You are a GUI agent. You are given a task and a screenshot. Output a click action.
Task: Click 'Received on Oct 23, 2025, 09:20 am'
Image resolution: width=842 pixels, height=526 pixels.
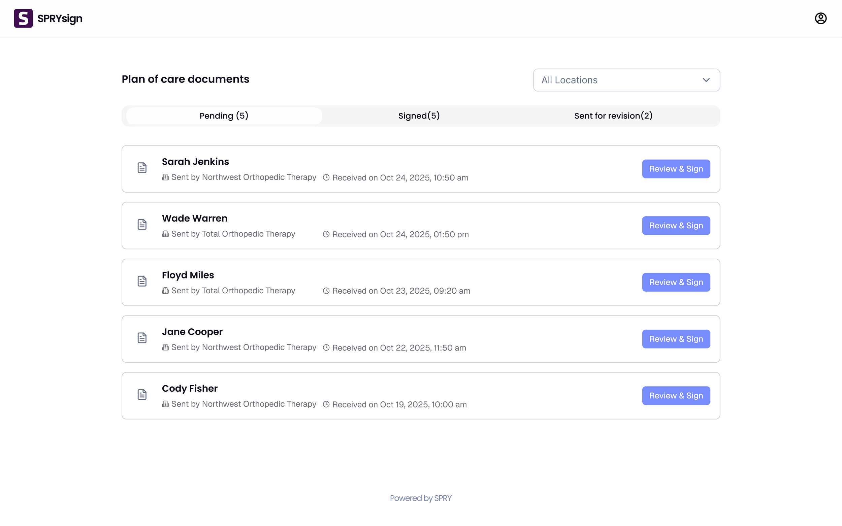(401, 291)
